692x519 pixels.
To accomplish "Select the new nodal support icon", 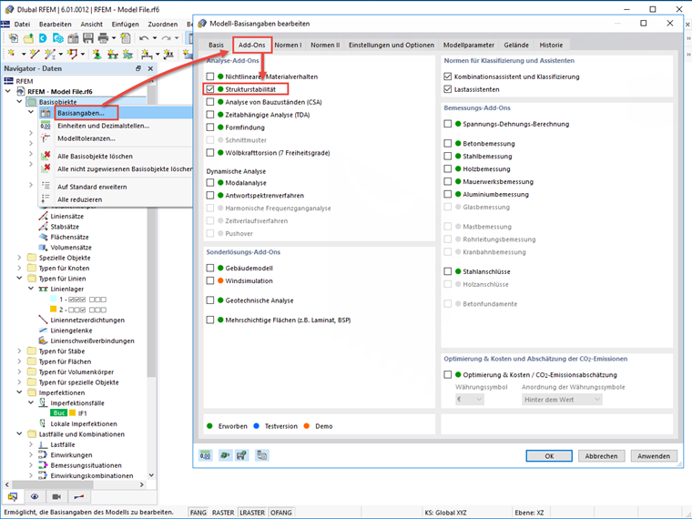I will [97, 55].
